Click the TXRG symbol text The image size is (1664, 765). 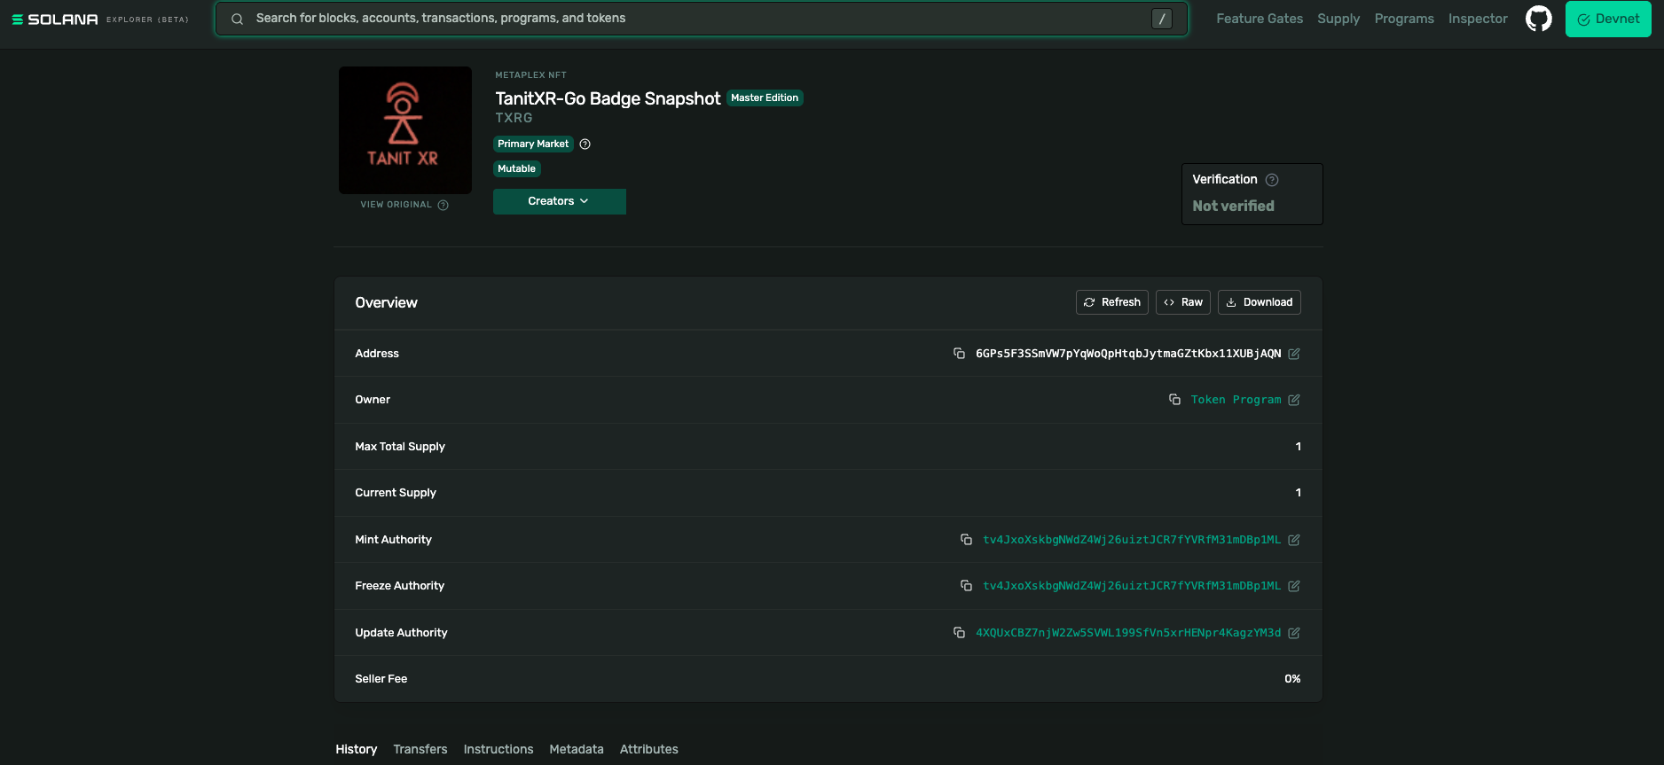coord(514,118)
